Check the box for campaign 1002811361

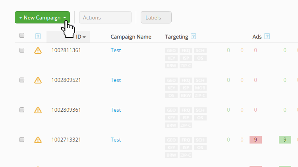click(x=22, y=50)
